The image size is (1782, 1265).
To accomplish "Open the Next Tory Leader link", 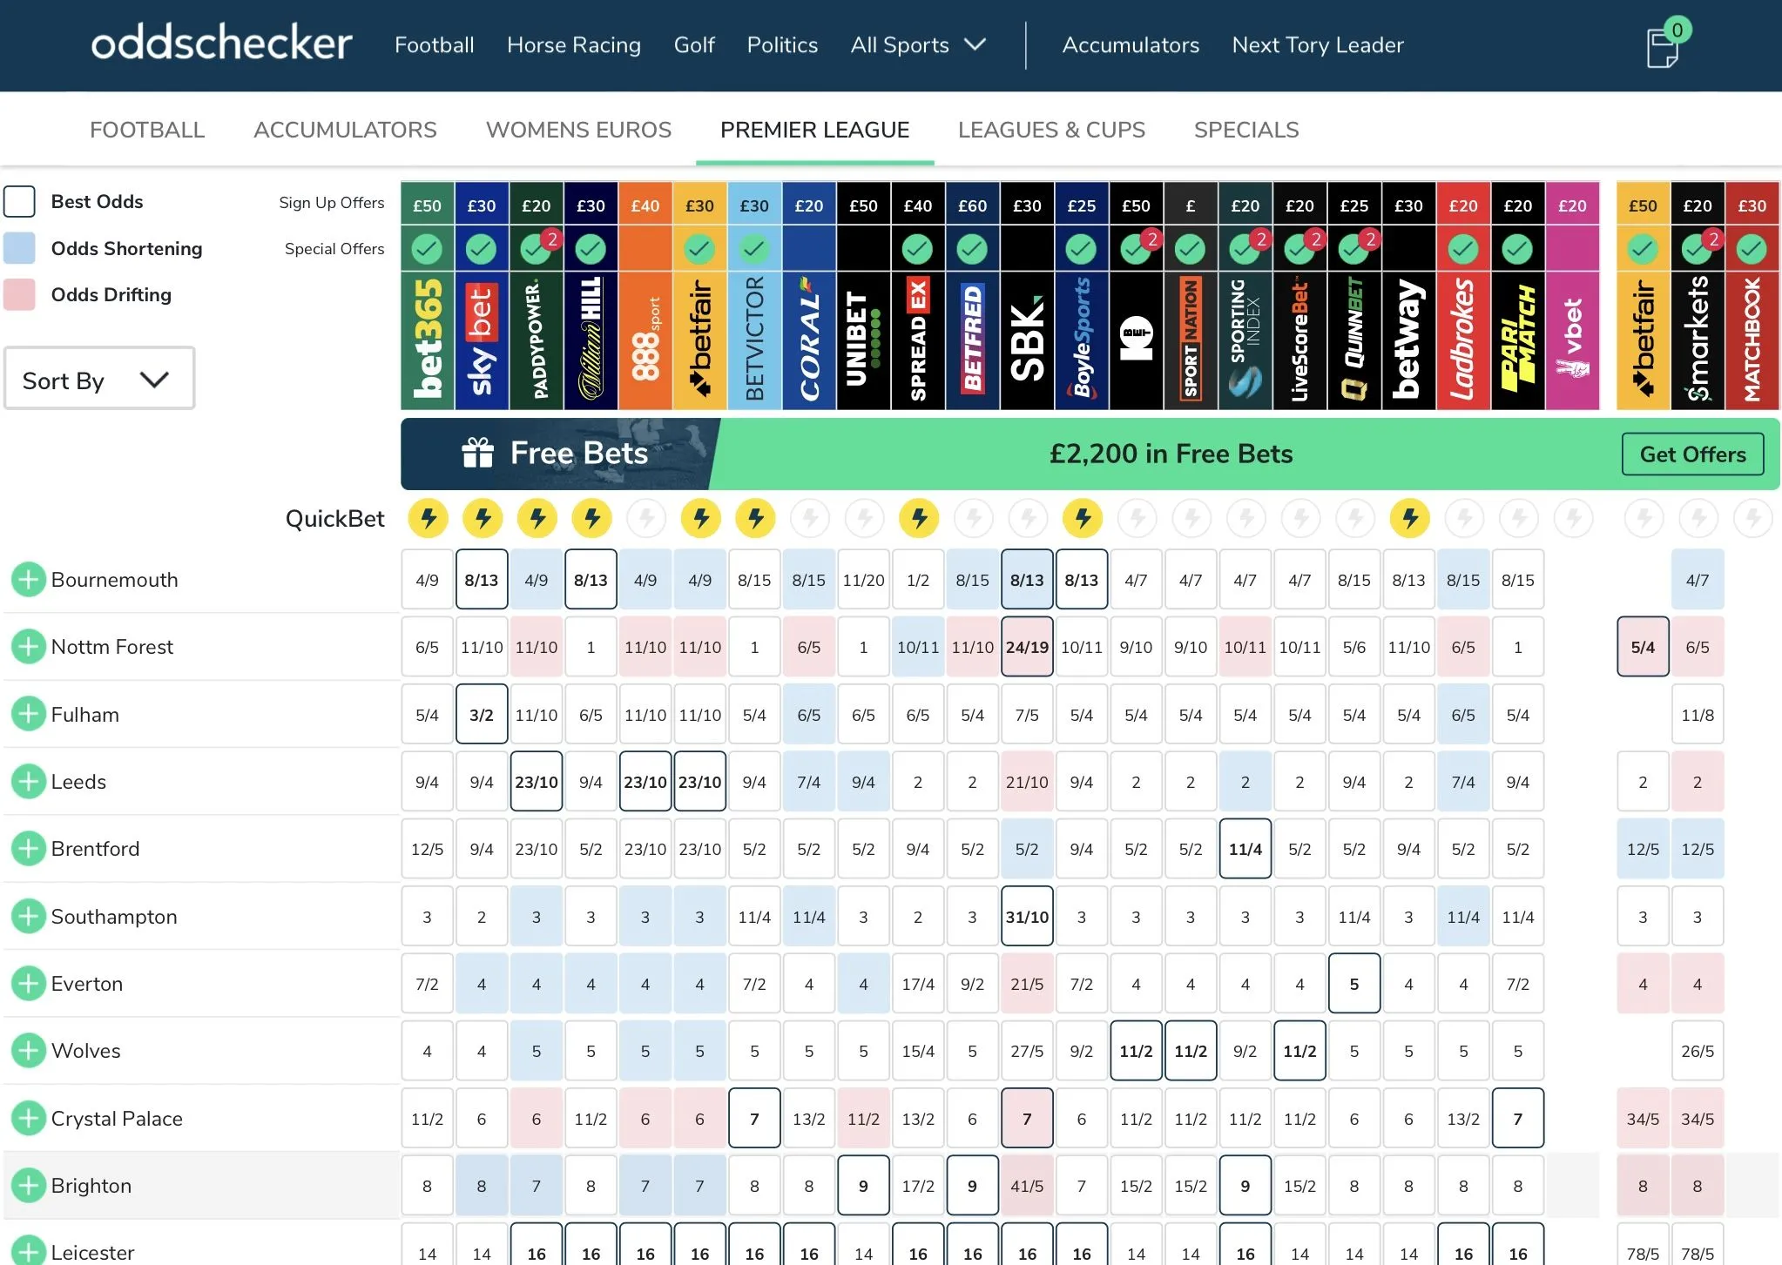I will point(1317,45).
